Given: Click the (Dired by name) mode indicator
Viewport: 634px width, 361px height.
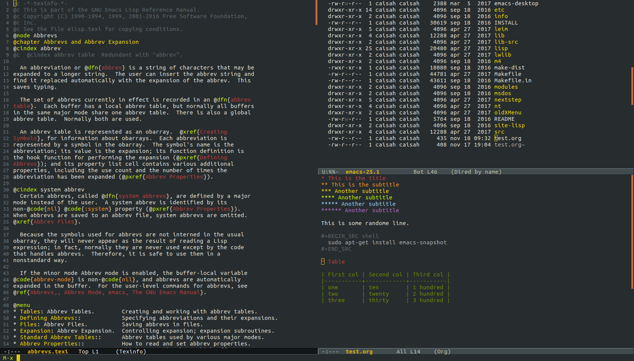Looking at the screenshot, I should pyautogui.click(x=476, y=172).
